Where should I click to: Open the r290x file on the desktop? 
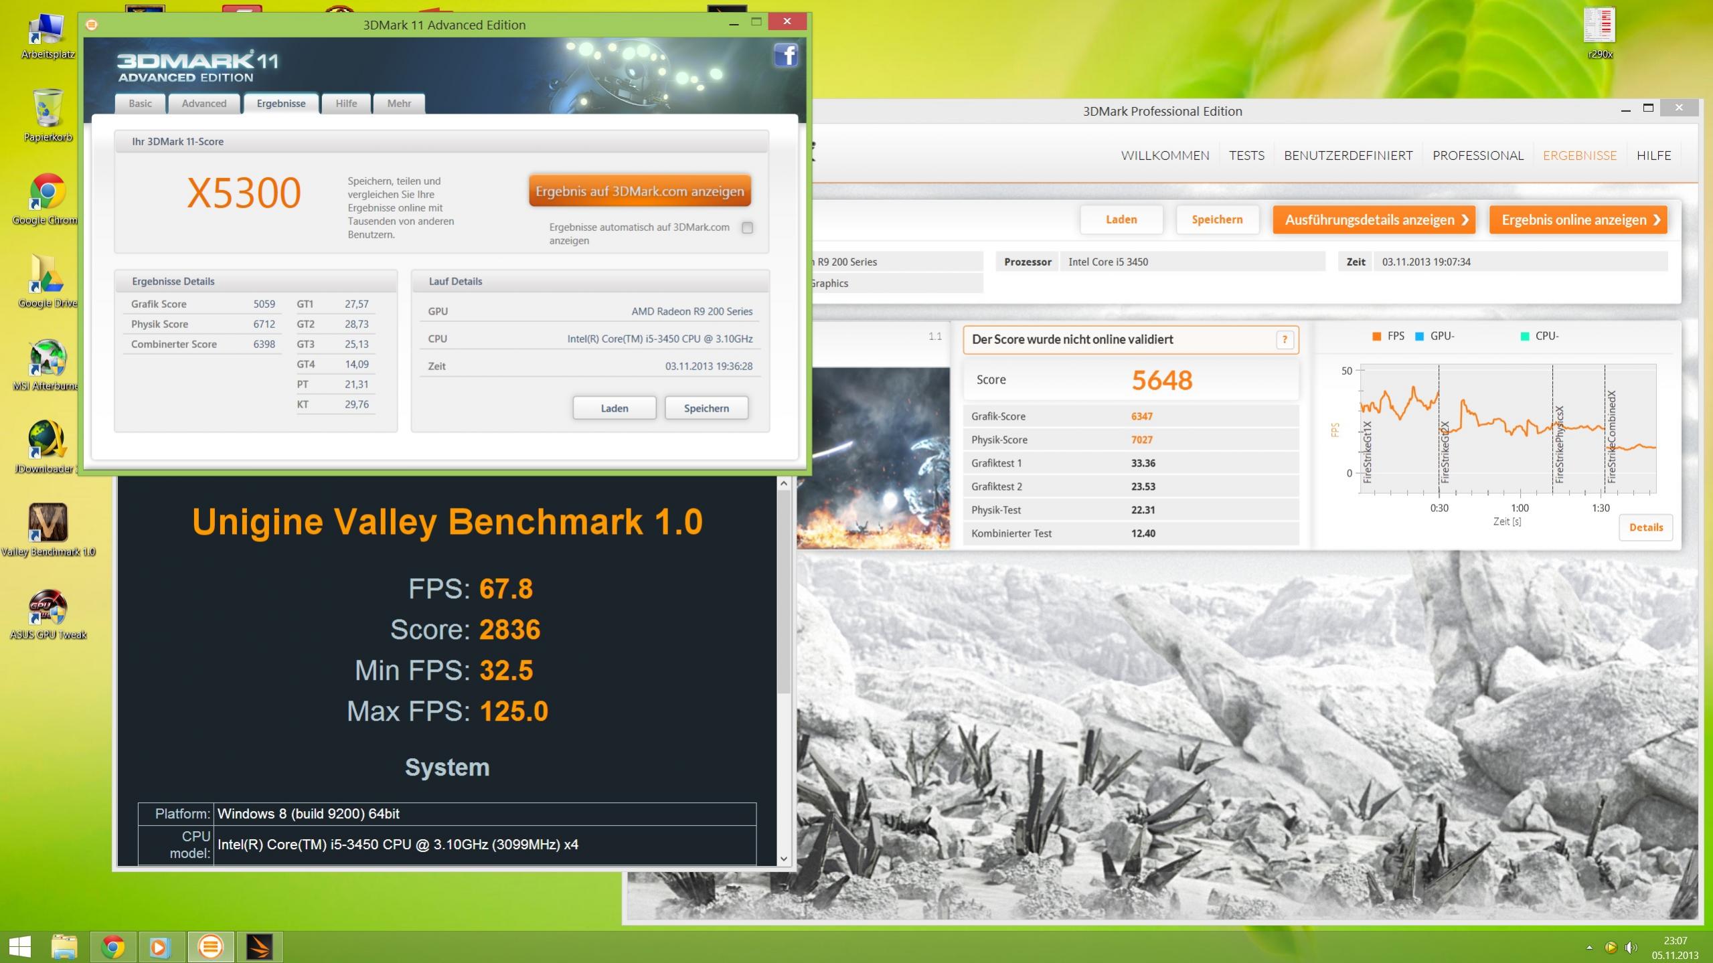[1599, 26]
